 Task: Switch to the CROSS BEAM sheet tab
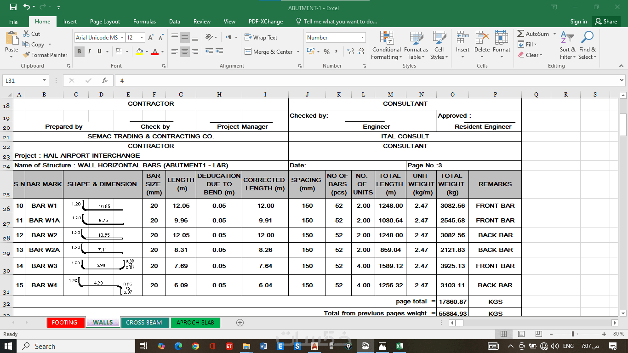coord(144,323)
